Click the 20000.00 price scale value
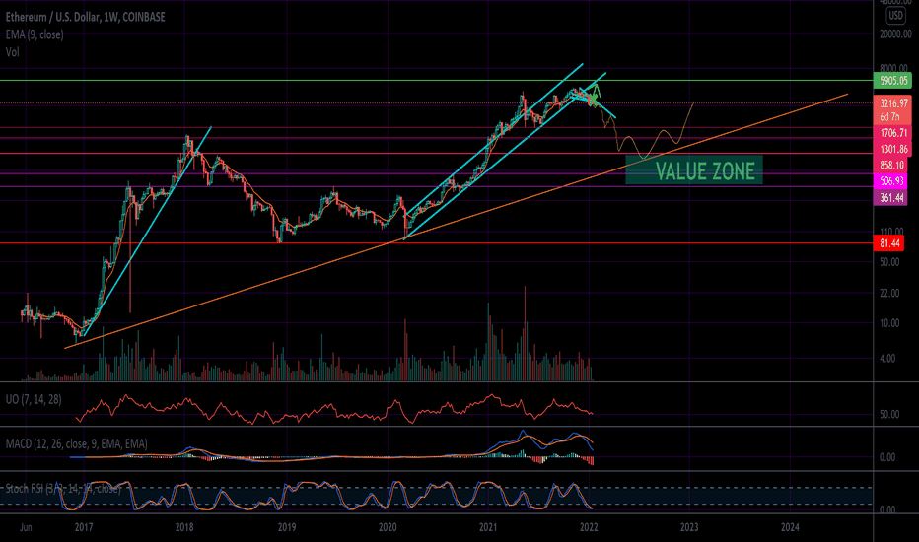The height and width of the screenshot is (542, 919). 895,34
